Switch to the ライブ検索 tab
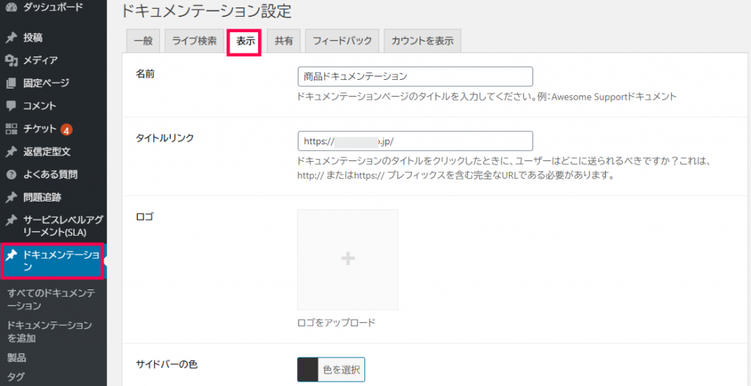Viewport: 751px width, 386px height. (194, 41)
